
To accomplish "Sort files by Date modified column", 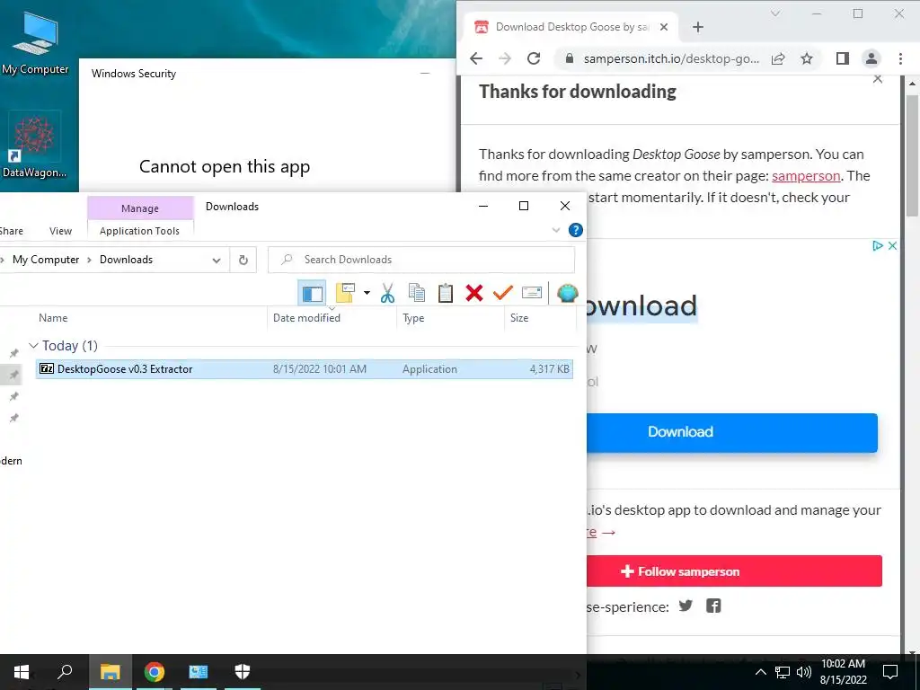I will [x=306, y=317].
